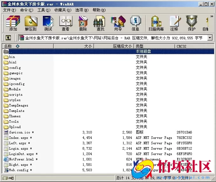Image resolution: width=216 pixels, height=182 pixels.
Task: Click the Extract To (解压到) icon
Action: [31, 23]
